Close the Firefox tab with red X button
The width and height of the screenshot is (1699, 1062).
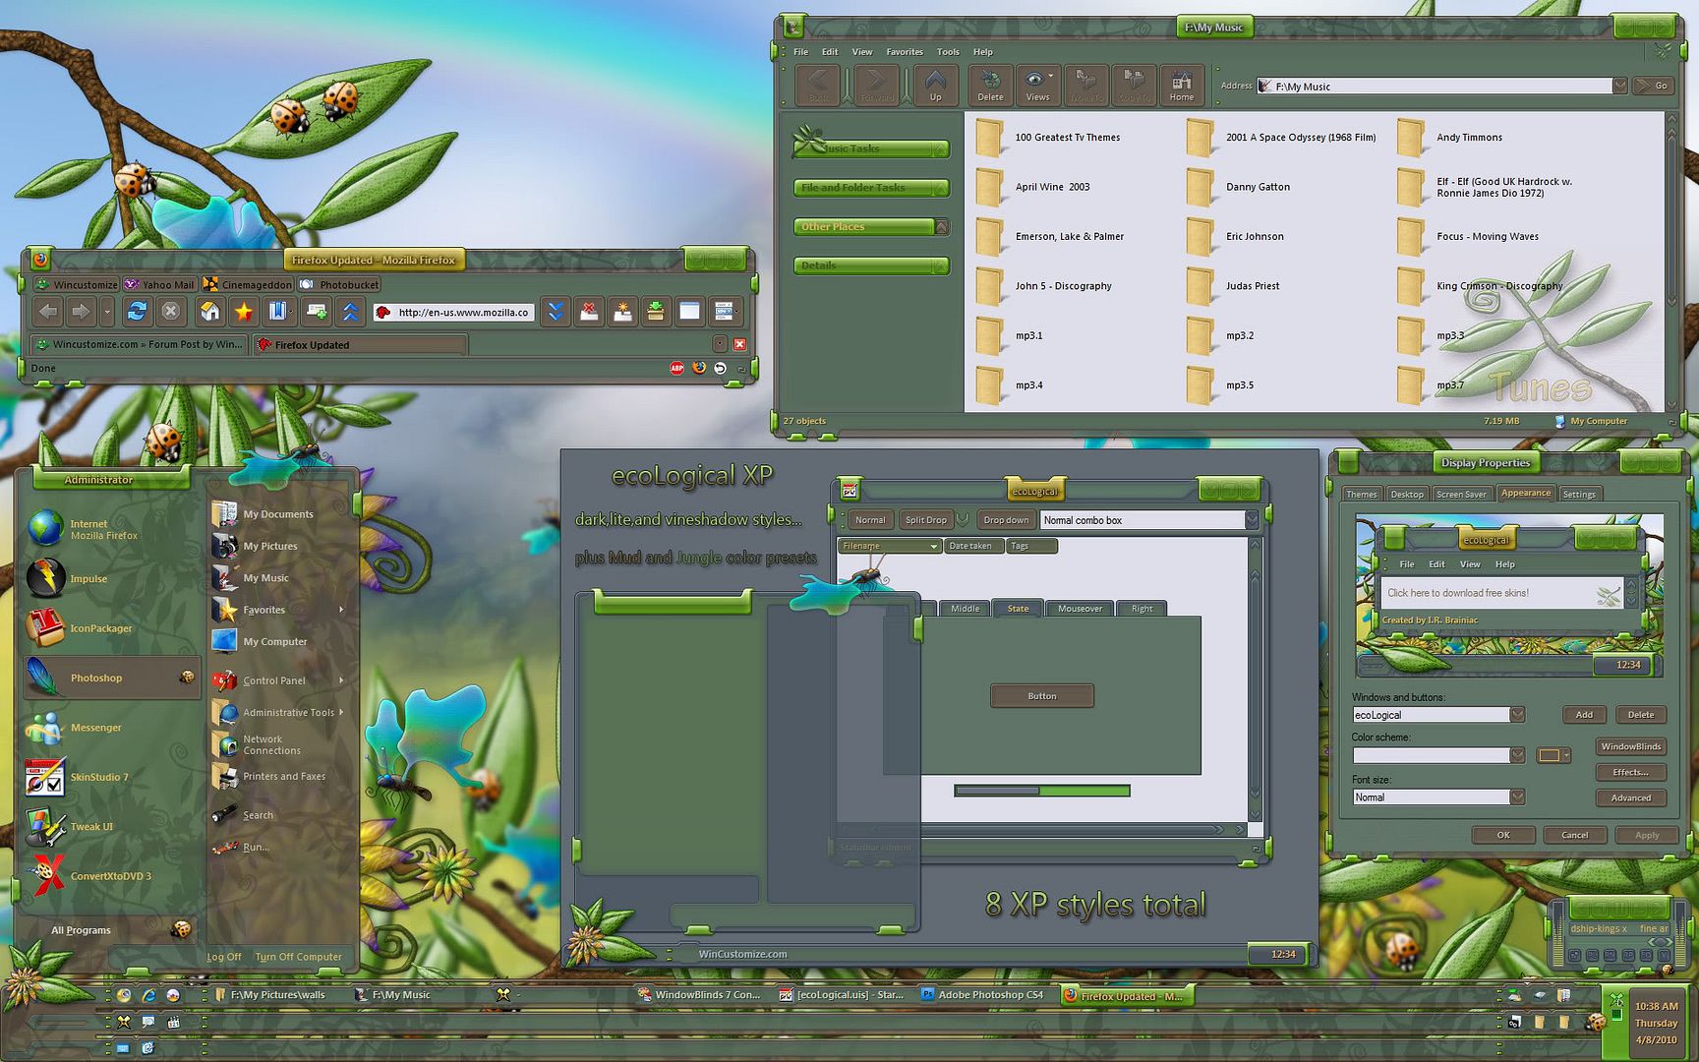click(739, 344)
